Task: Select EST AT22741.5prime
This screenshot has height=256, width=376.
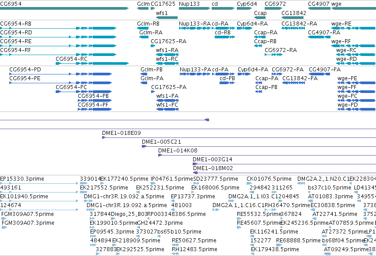Action: pos(335,214)
